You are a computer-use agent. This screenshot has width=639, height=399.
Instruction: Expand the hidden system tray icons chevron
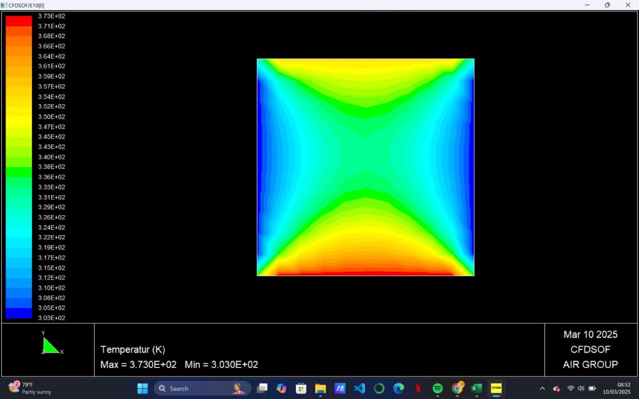(542, 388)
